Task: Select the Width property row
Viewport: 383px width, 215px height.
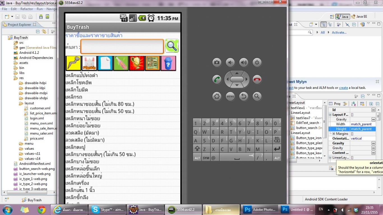Action: (352, 124)
